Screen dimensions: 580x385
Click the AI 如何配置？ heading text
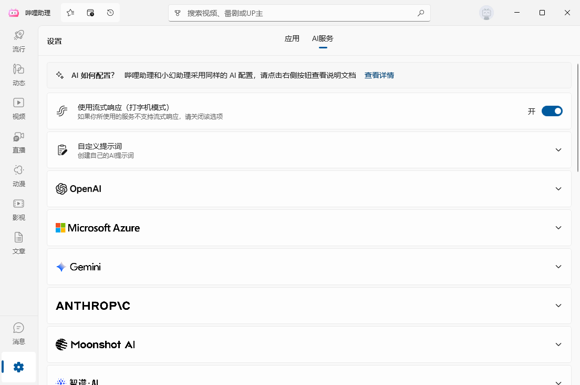coord(93,75)
